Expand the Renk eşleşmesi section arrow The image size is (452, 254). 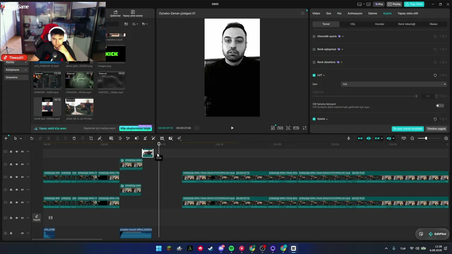(x=342, y=49)
